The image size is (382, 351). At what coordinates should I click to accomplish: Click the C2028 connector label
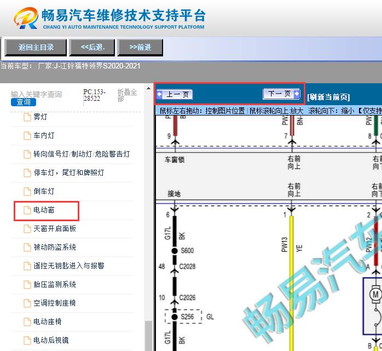coord(187,267)
